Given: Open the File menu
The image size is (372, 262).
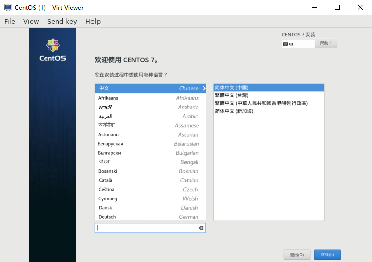Looking at the screenshot, I should pos(10,21).
